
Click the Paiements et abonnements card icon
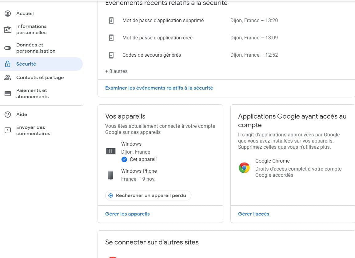(x=8, y=94)
